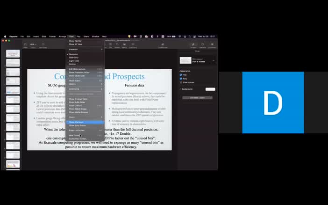Choose Show All Tabs
Viewport: 328px width, 205px height.
85,44
